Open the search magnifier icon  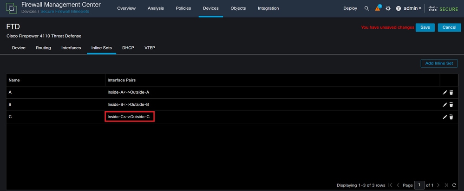tap(366, 8)
